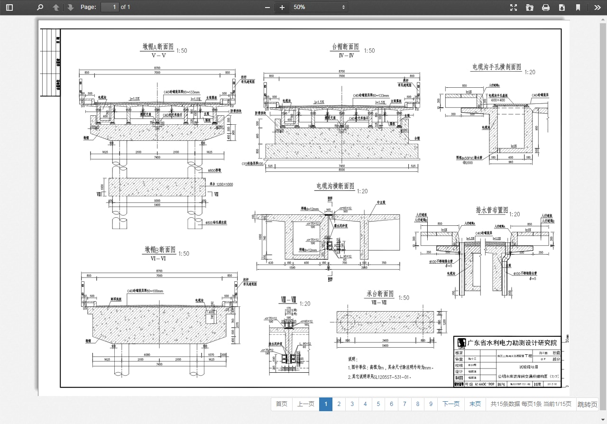607x424 pixels.
Task: Click the 电缆沟手孔横剖面图 title
Action: pyautogui.click(x=497, y=67)
